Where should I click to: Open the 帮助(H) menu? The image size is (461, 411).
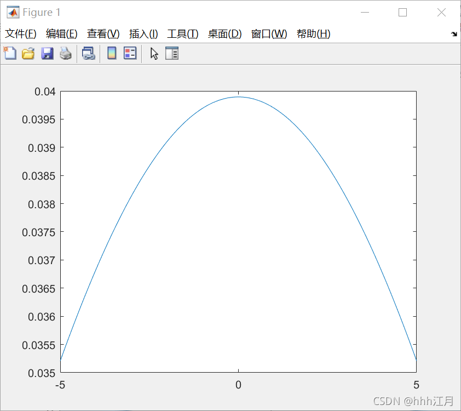313,33
